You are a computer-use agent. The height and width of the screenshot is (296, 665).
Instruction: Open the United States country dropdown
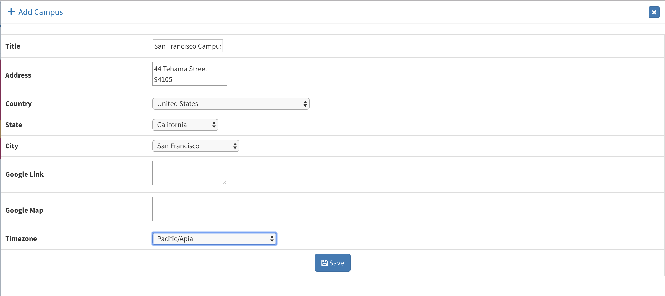[231, 104]
